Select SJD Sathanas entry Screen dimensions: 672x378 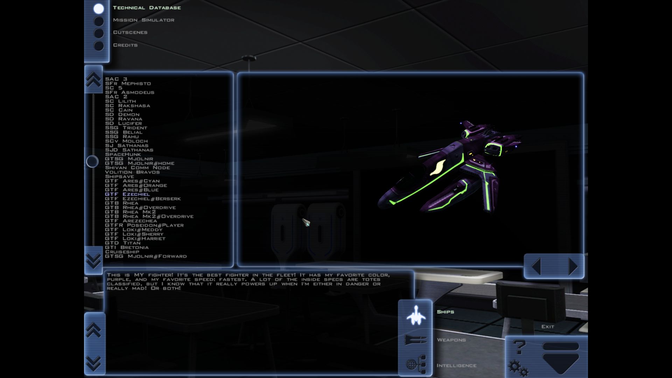tap(129, 150)
